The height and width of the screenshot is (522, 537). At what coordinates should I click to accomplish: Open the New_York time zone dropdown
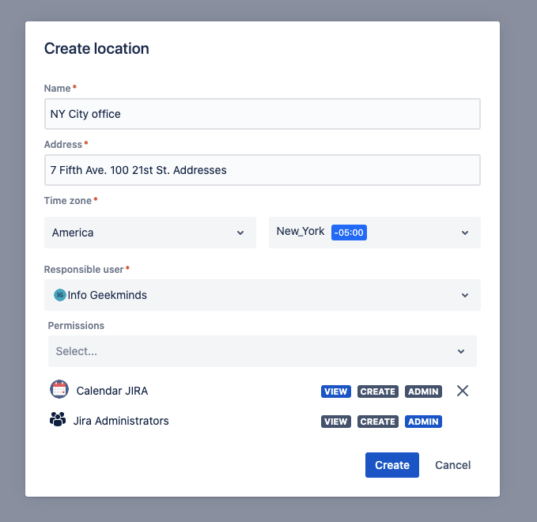tap(374, 233)
